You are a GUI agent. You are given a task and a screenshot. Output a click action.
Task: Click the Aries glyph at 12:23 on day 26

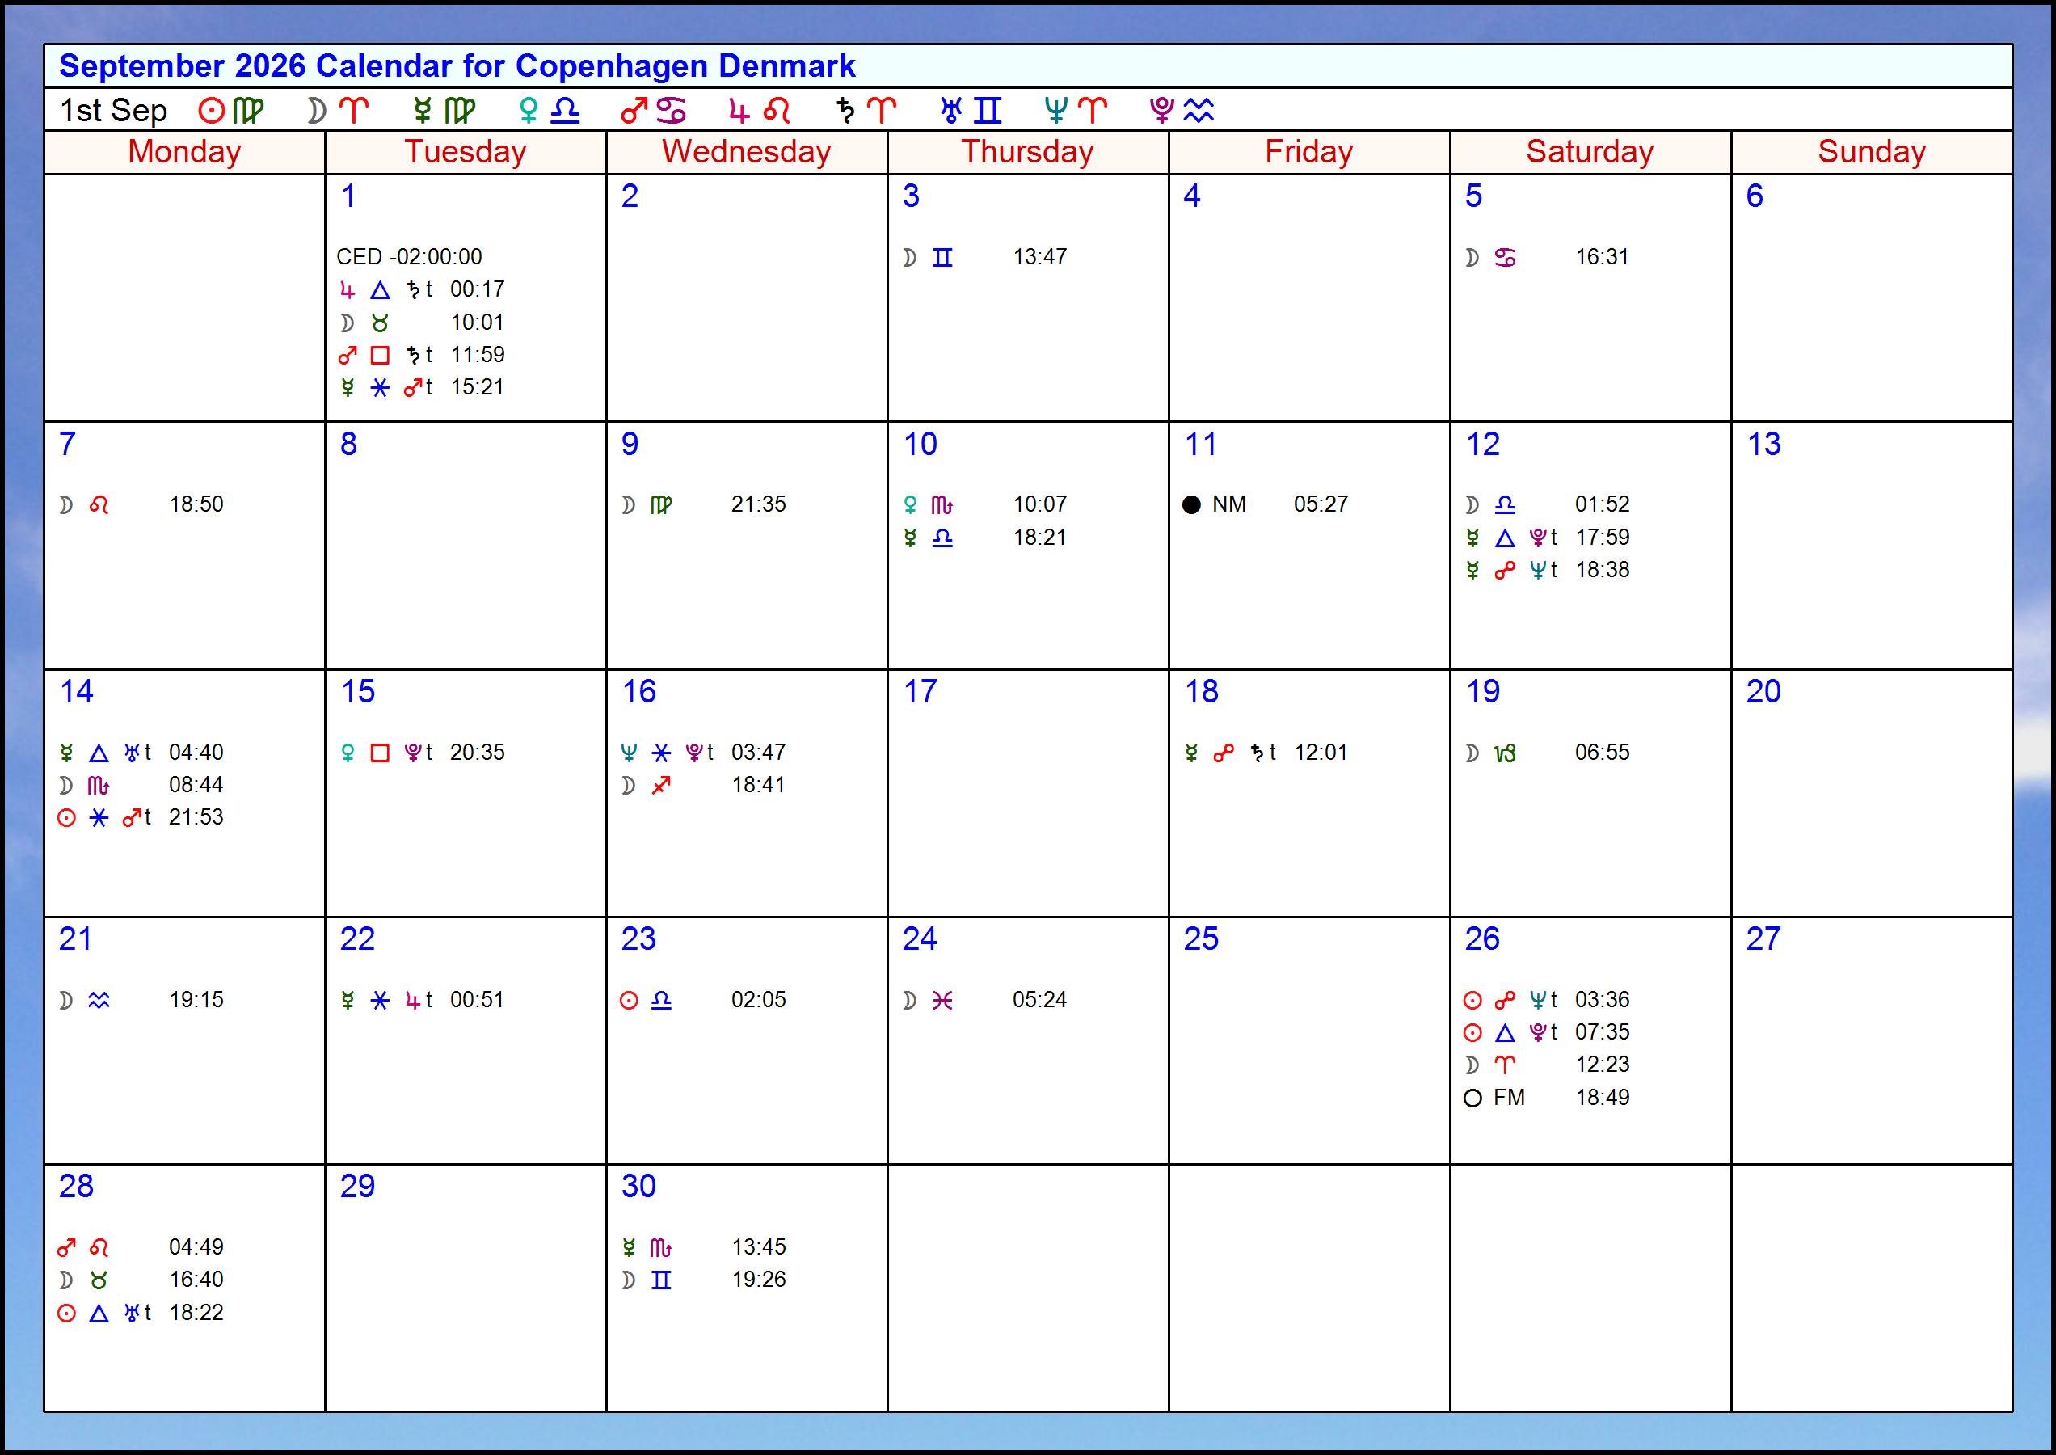pos(1505,1065)
